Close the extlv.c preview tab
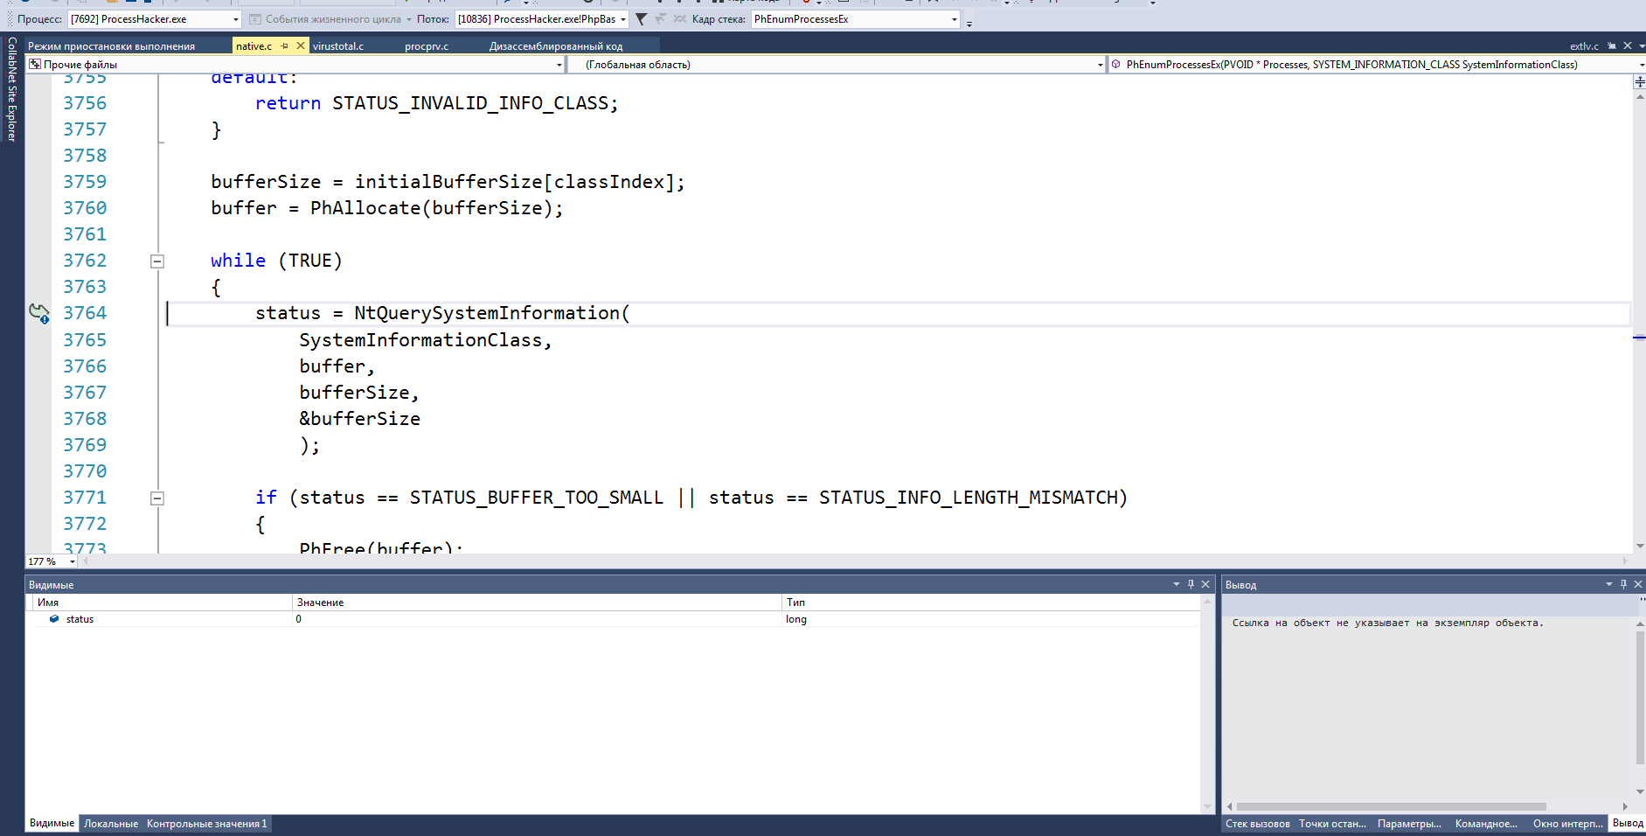This screenshot has height=836, width=1646. pyautogui.click(x=1628, y=45)
